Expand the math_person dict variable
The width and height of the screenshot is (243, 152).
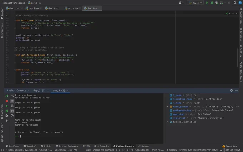(167, 107)
